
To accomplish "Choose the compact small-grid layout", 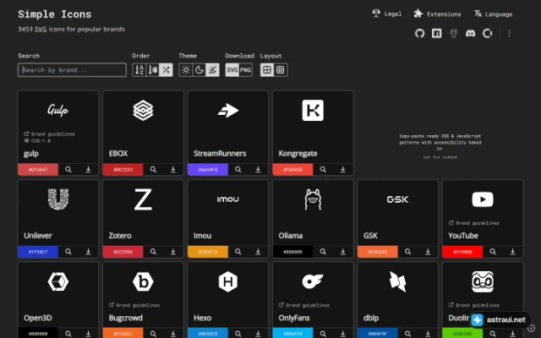I will [281, 70].
